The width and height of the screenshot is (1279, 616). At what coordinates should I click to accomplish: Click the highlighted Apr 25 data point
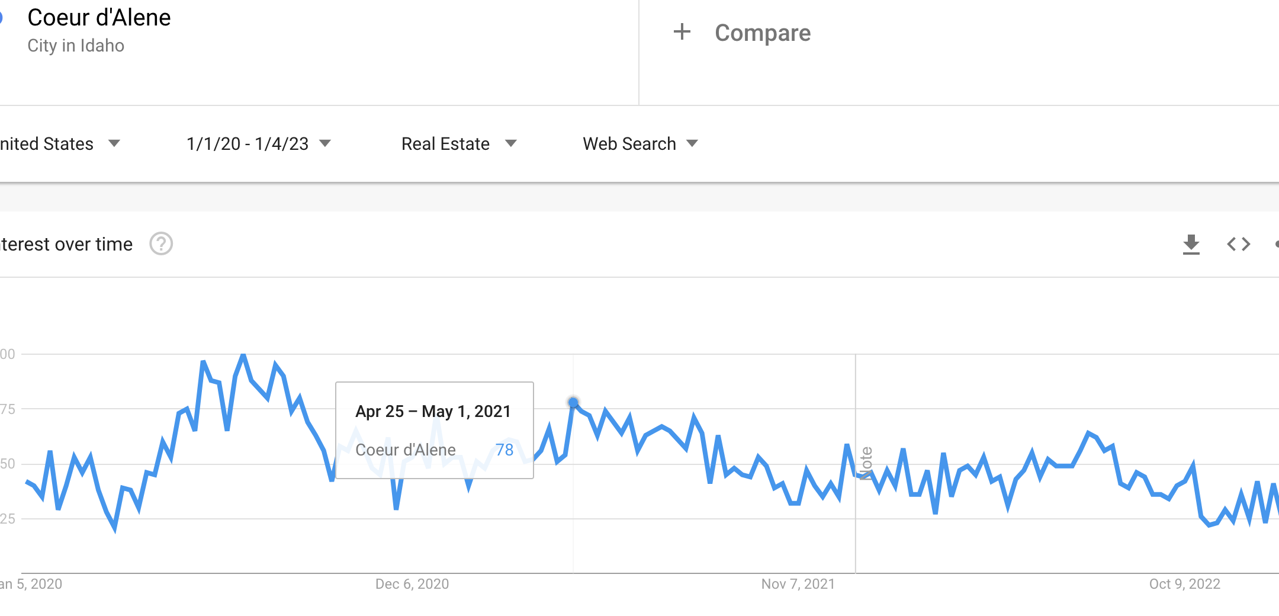coord(573,403)
